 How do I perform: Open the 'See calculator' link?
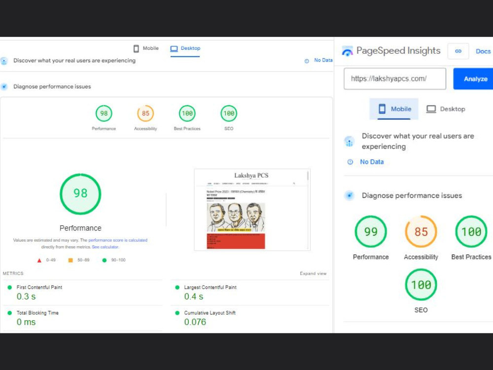click(x=105, y=247)
